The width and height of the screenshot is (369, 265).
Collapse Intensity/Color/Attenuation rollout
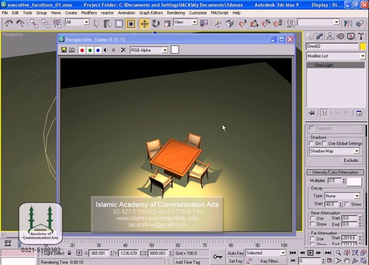(x=335, y=172)
